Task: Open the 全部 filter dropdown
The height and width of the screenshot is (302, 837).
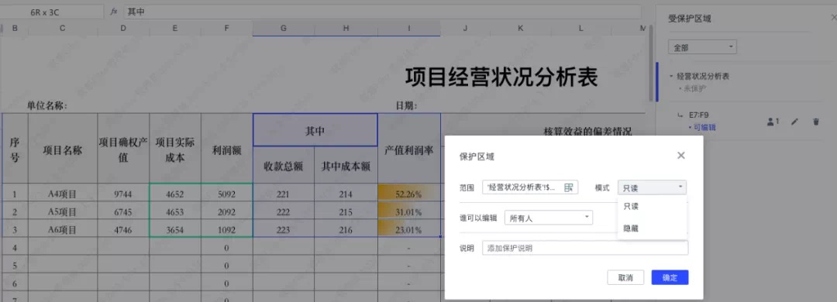Action: (702, 47)
